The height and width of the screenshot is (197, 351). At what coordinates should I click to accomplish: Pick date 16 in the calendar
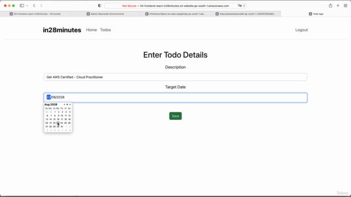pos(58,119)
